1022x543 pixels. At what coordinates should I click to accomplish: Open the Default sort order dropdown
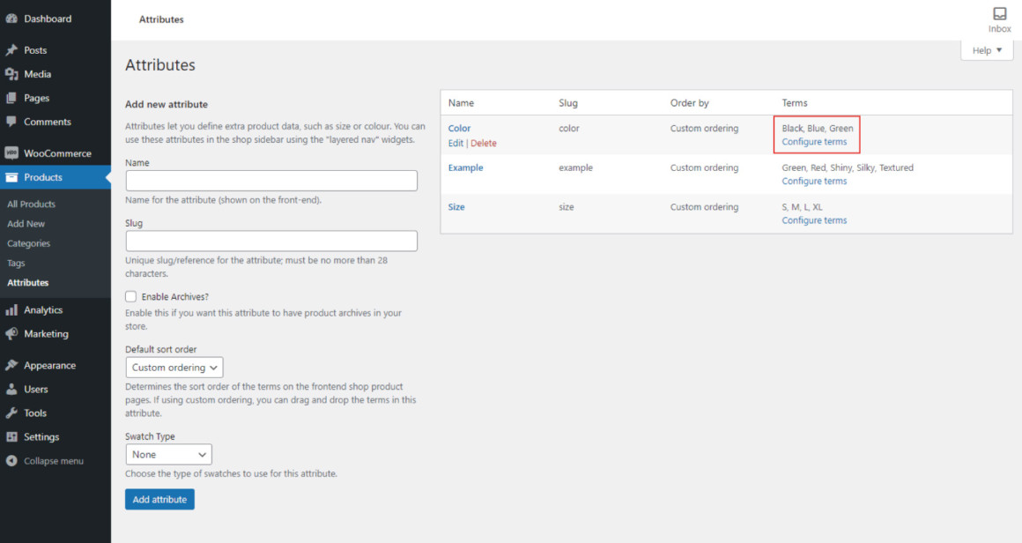pos(174,367)
